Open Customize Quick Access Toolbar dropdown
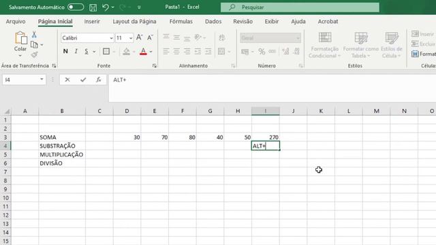 pyautogui.click(x=139, y=7)
